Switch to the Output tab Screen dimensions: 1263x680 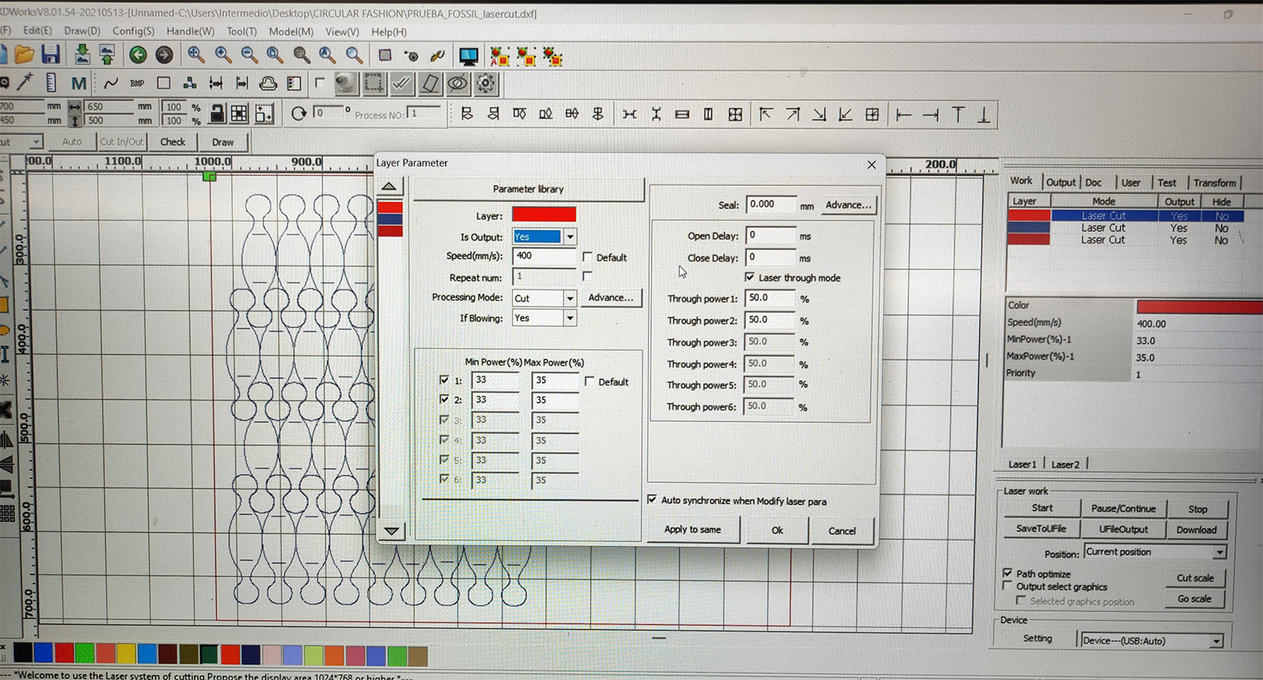click(1060, 183)
